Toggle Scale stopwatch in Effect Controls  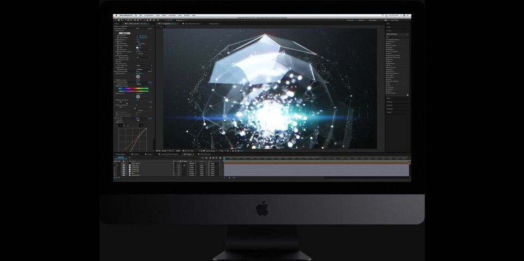pyautogui.click(x=118, y=42)
